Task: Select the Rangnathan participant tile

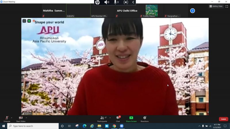Action: coord(176,11)
